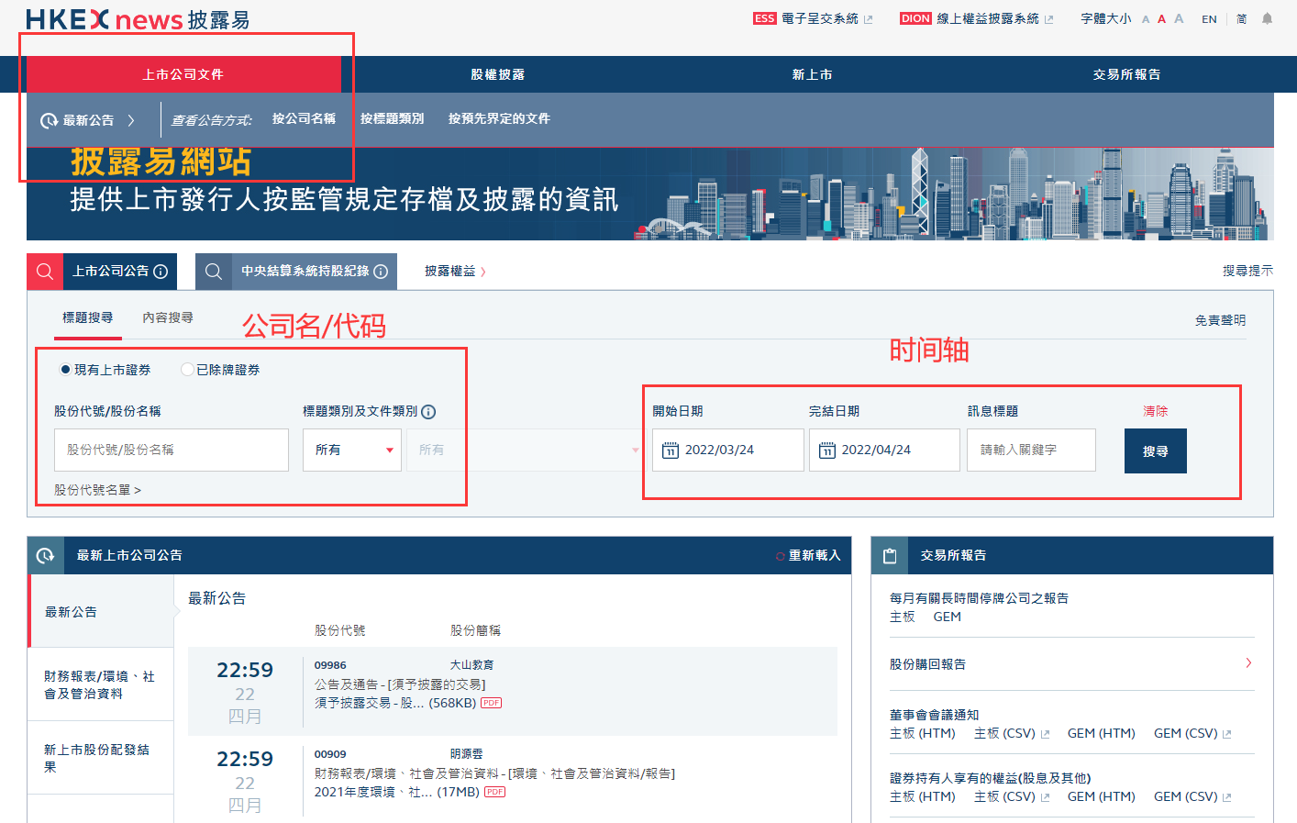The width and height of the screenshot is (1297, 823).
Task: Show info for 上市公司公告 tab
Action: pyautogui.click(x=161, y=272)
